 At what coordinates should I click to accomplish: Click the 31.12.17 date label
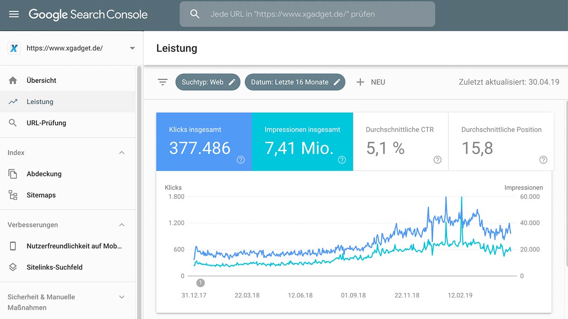tap(194, 295)
